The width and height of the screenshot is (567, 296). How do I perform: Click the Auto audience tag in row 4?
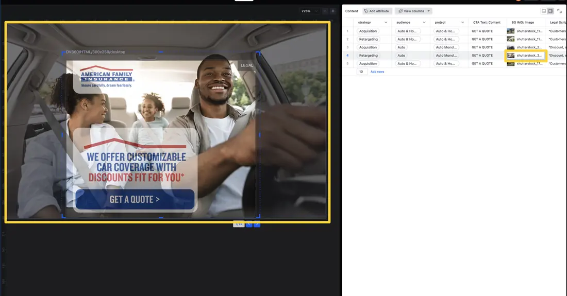click(402, 55)
